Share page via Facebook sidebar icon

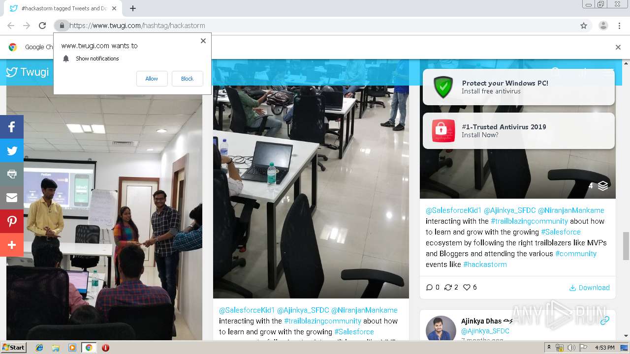(12, 127)
